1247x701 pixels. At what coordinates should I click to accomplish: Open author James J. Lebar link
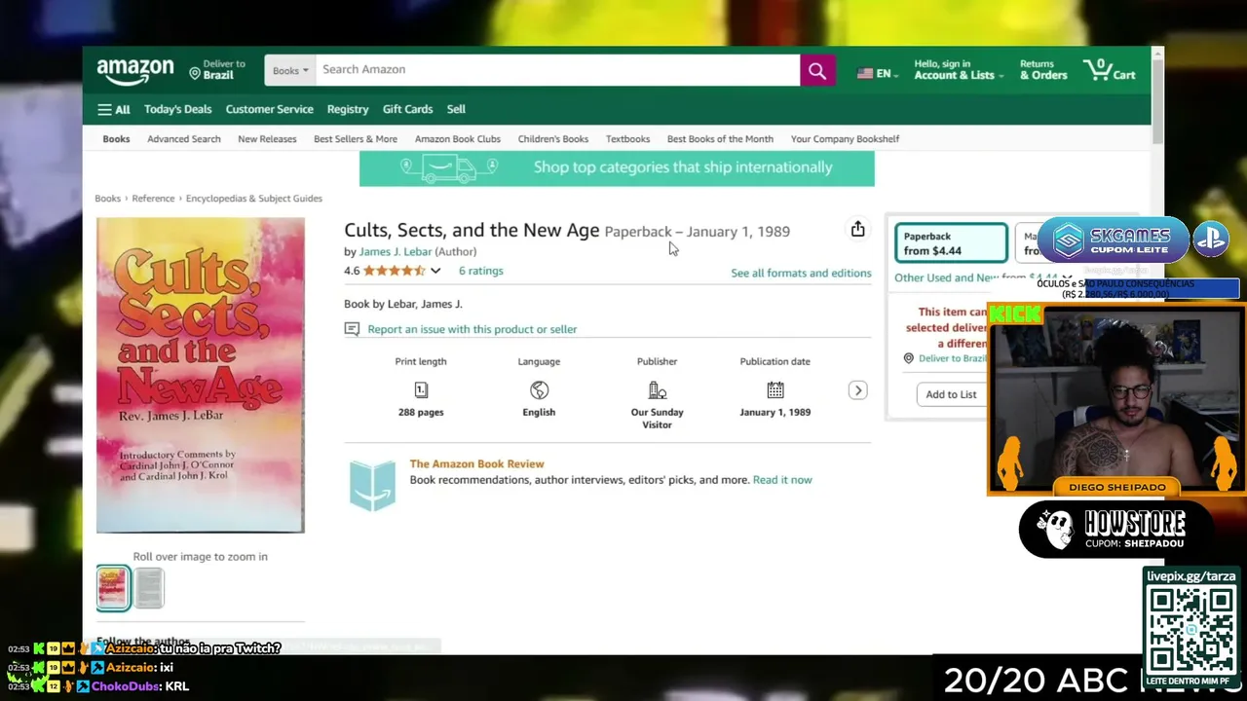click(396, 251)
